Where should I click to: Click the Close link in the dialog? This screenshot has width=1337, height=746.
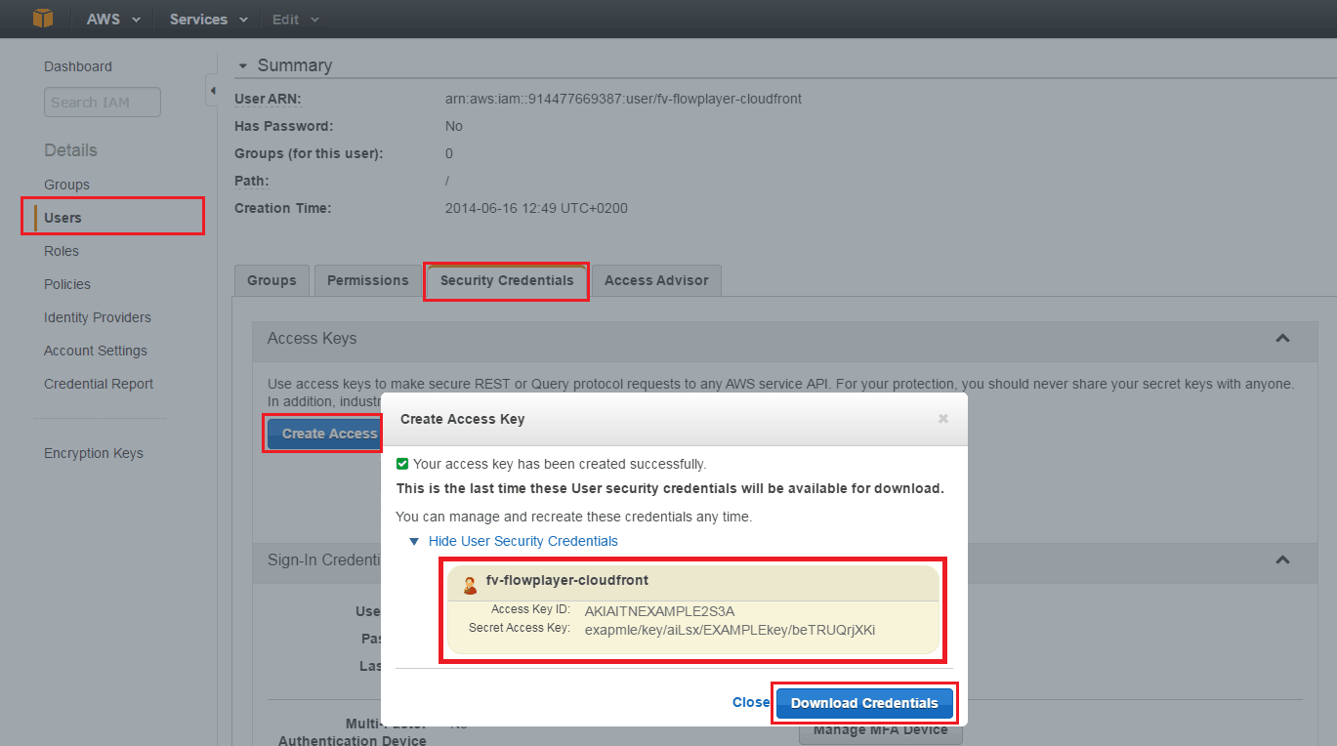click(x=751, y=702)
